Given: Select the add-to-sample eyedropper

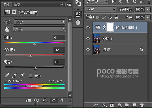Looking at the screenshot, I should coord(14,76).
